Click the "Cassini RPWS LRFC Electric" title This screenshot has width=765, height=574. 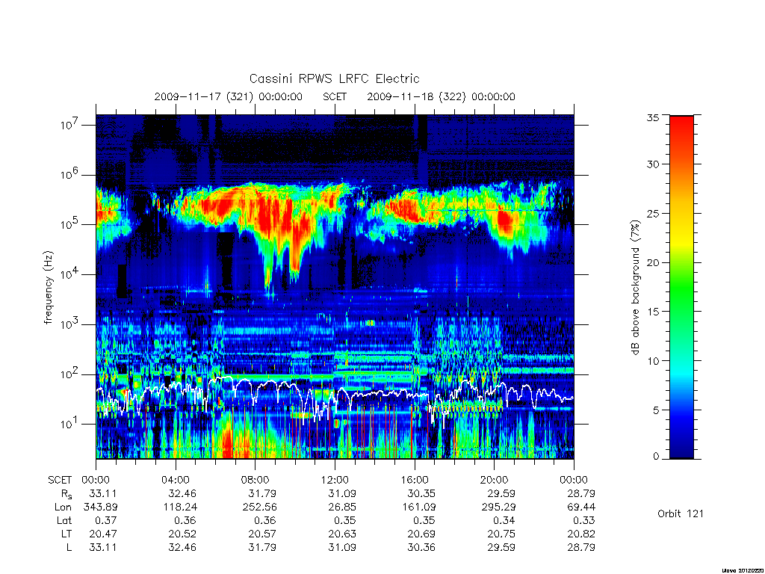334,78
